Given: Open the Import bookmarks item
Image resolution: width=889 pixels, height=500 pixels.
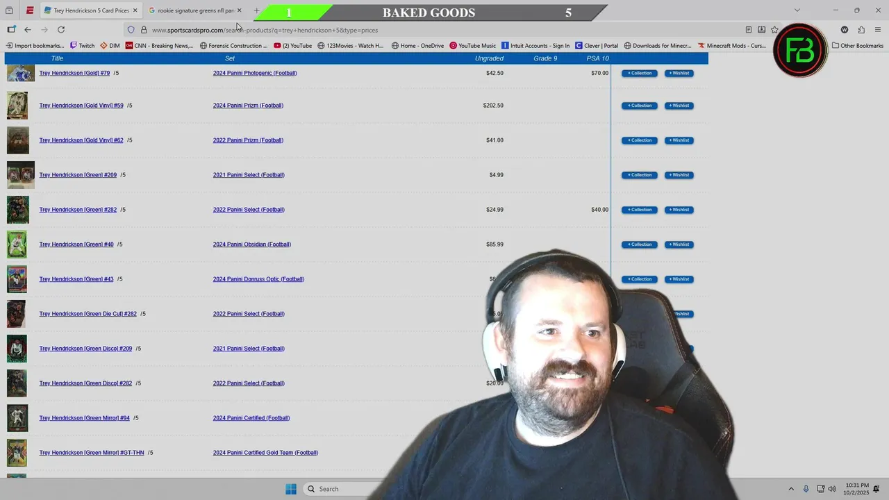Looking at the screenshot, I should coord(35,46).
